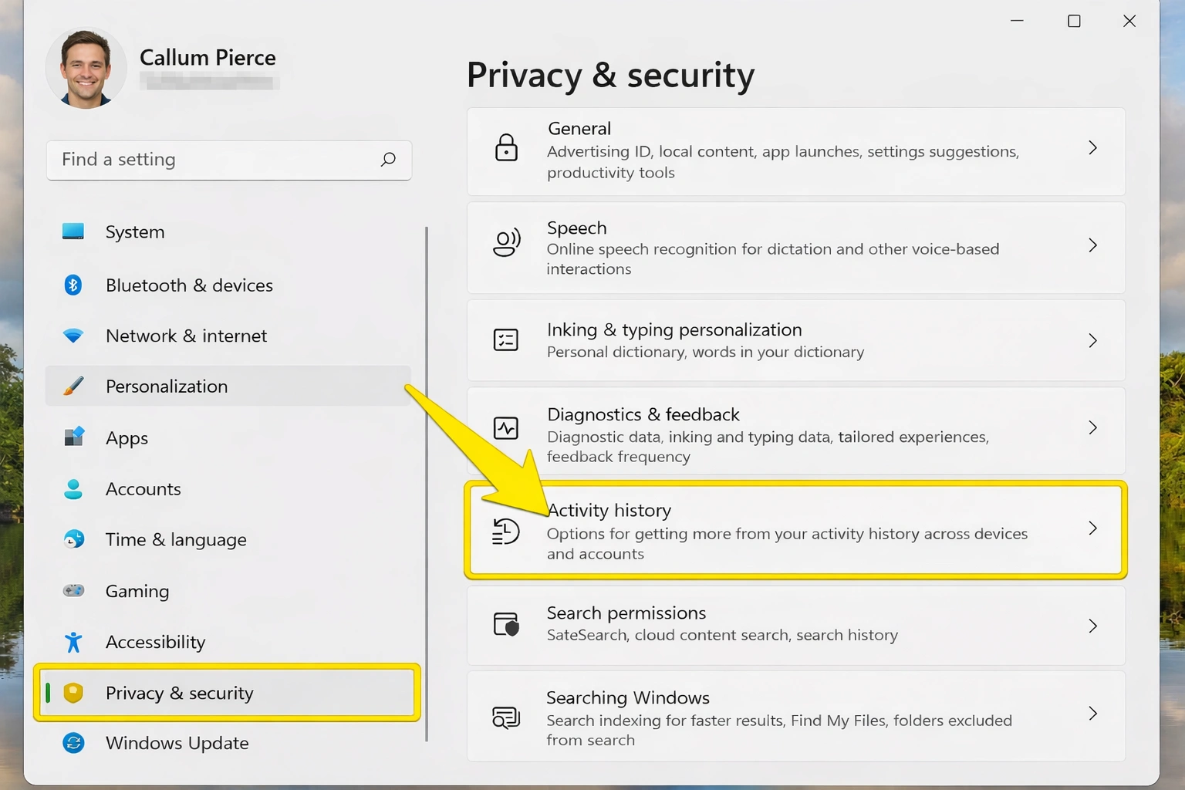Expand the Inking & typing personalization chevron
1185x790 pixels.
coord(1092,339)
